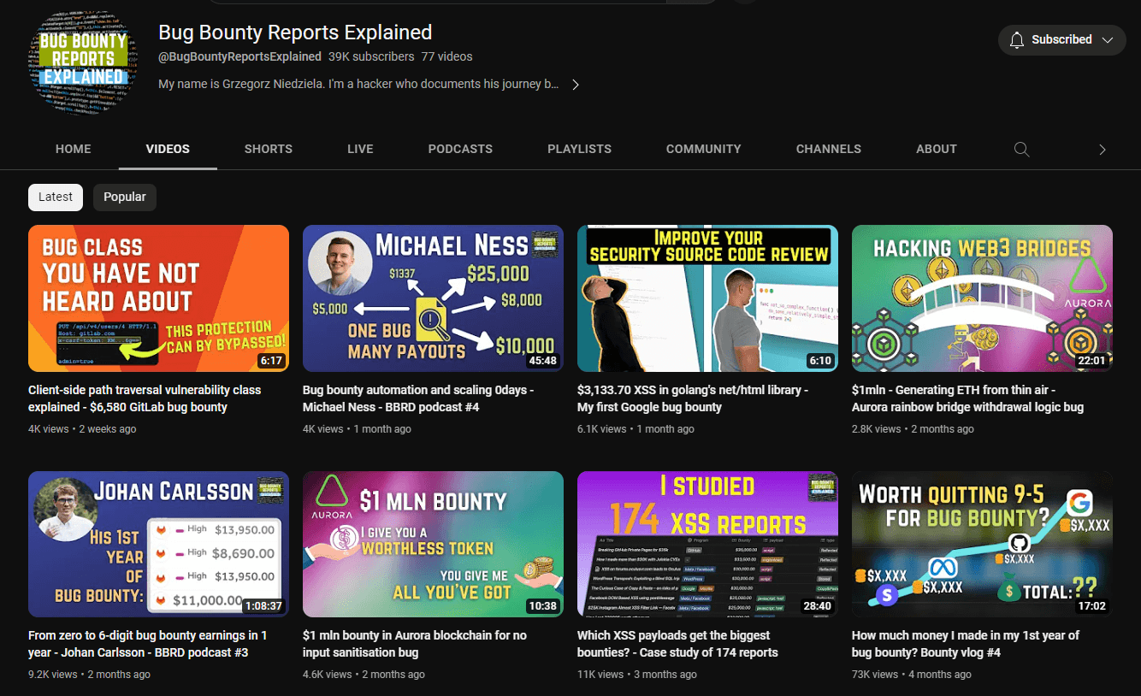Viewport: 1141px width, 696px height.
Task: Click title 'Client-side path traversal vulnerability class explained'
Action: [x=145, y=398]
